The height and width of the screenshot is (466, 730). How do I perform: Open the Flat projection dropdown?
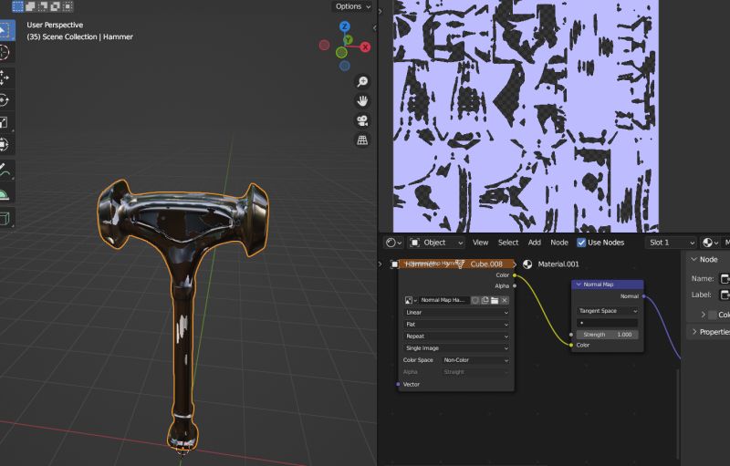coord(456,324)
